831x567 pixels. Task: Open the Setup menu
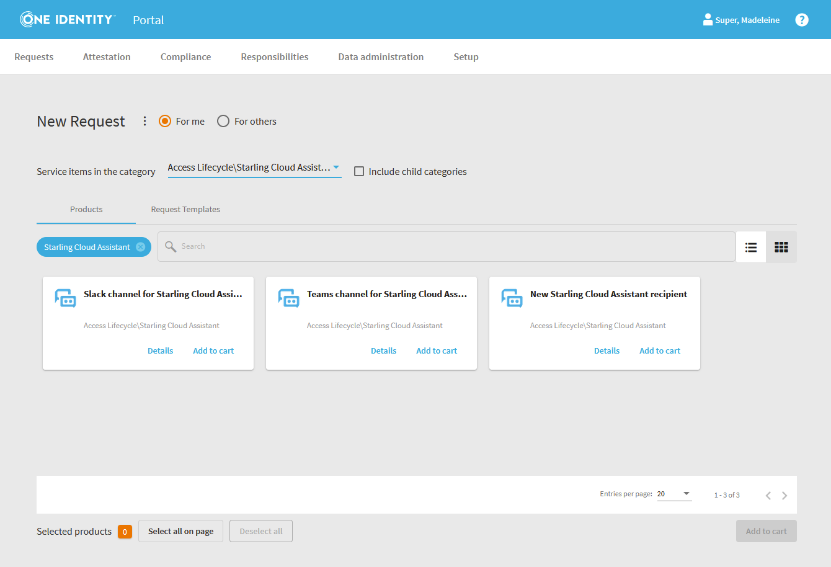(x=466, y=56)
